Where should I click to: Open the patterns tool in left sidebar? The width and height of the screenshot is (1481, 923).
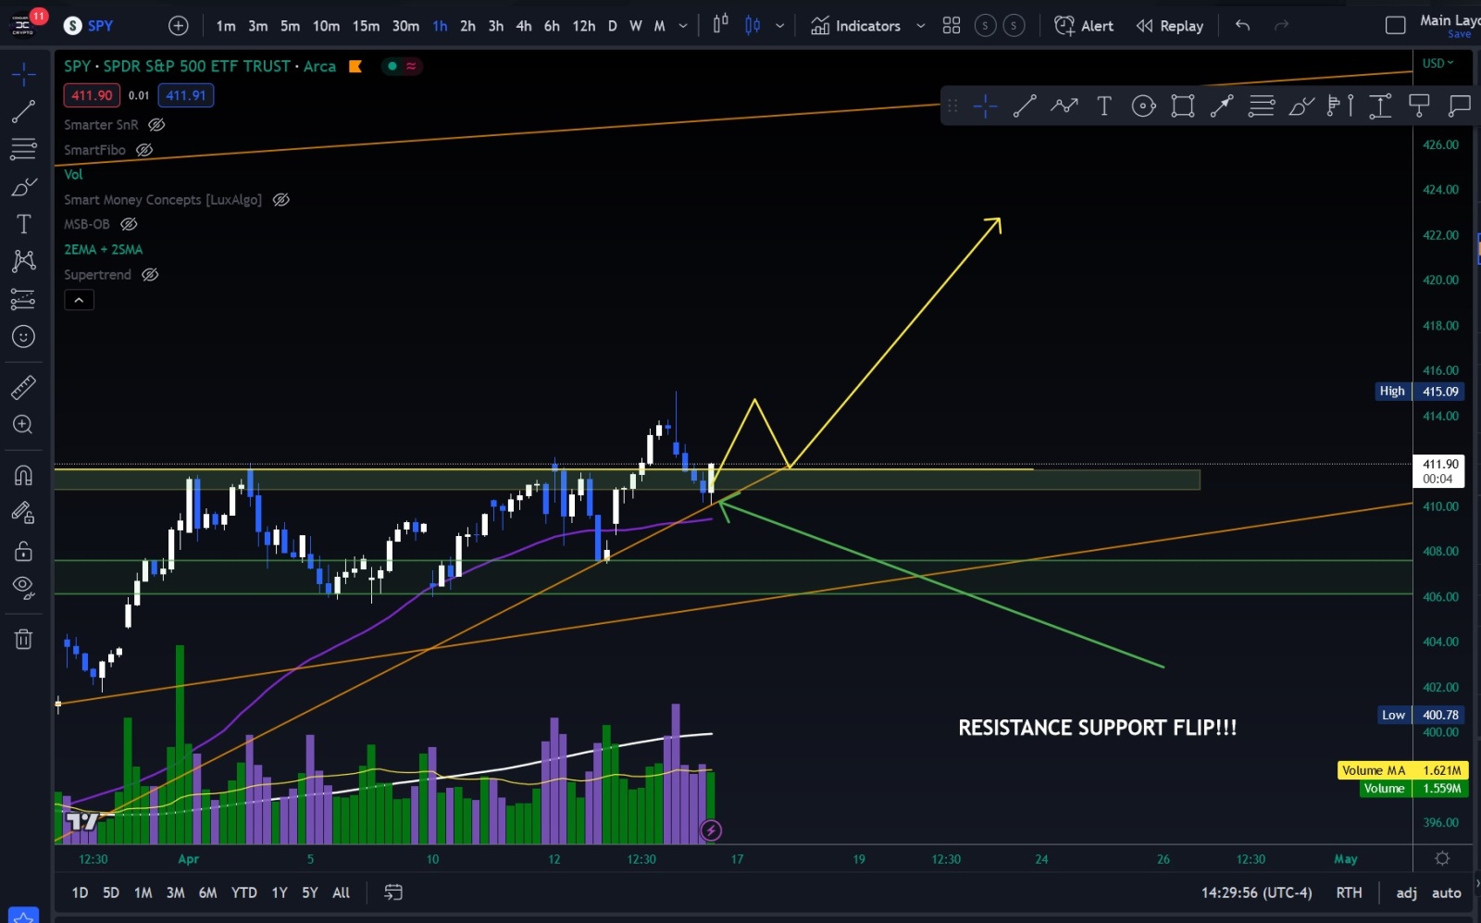23,261
